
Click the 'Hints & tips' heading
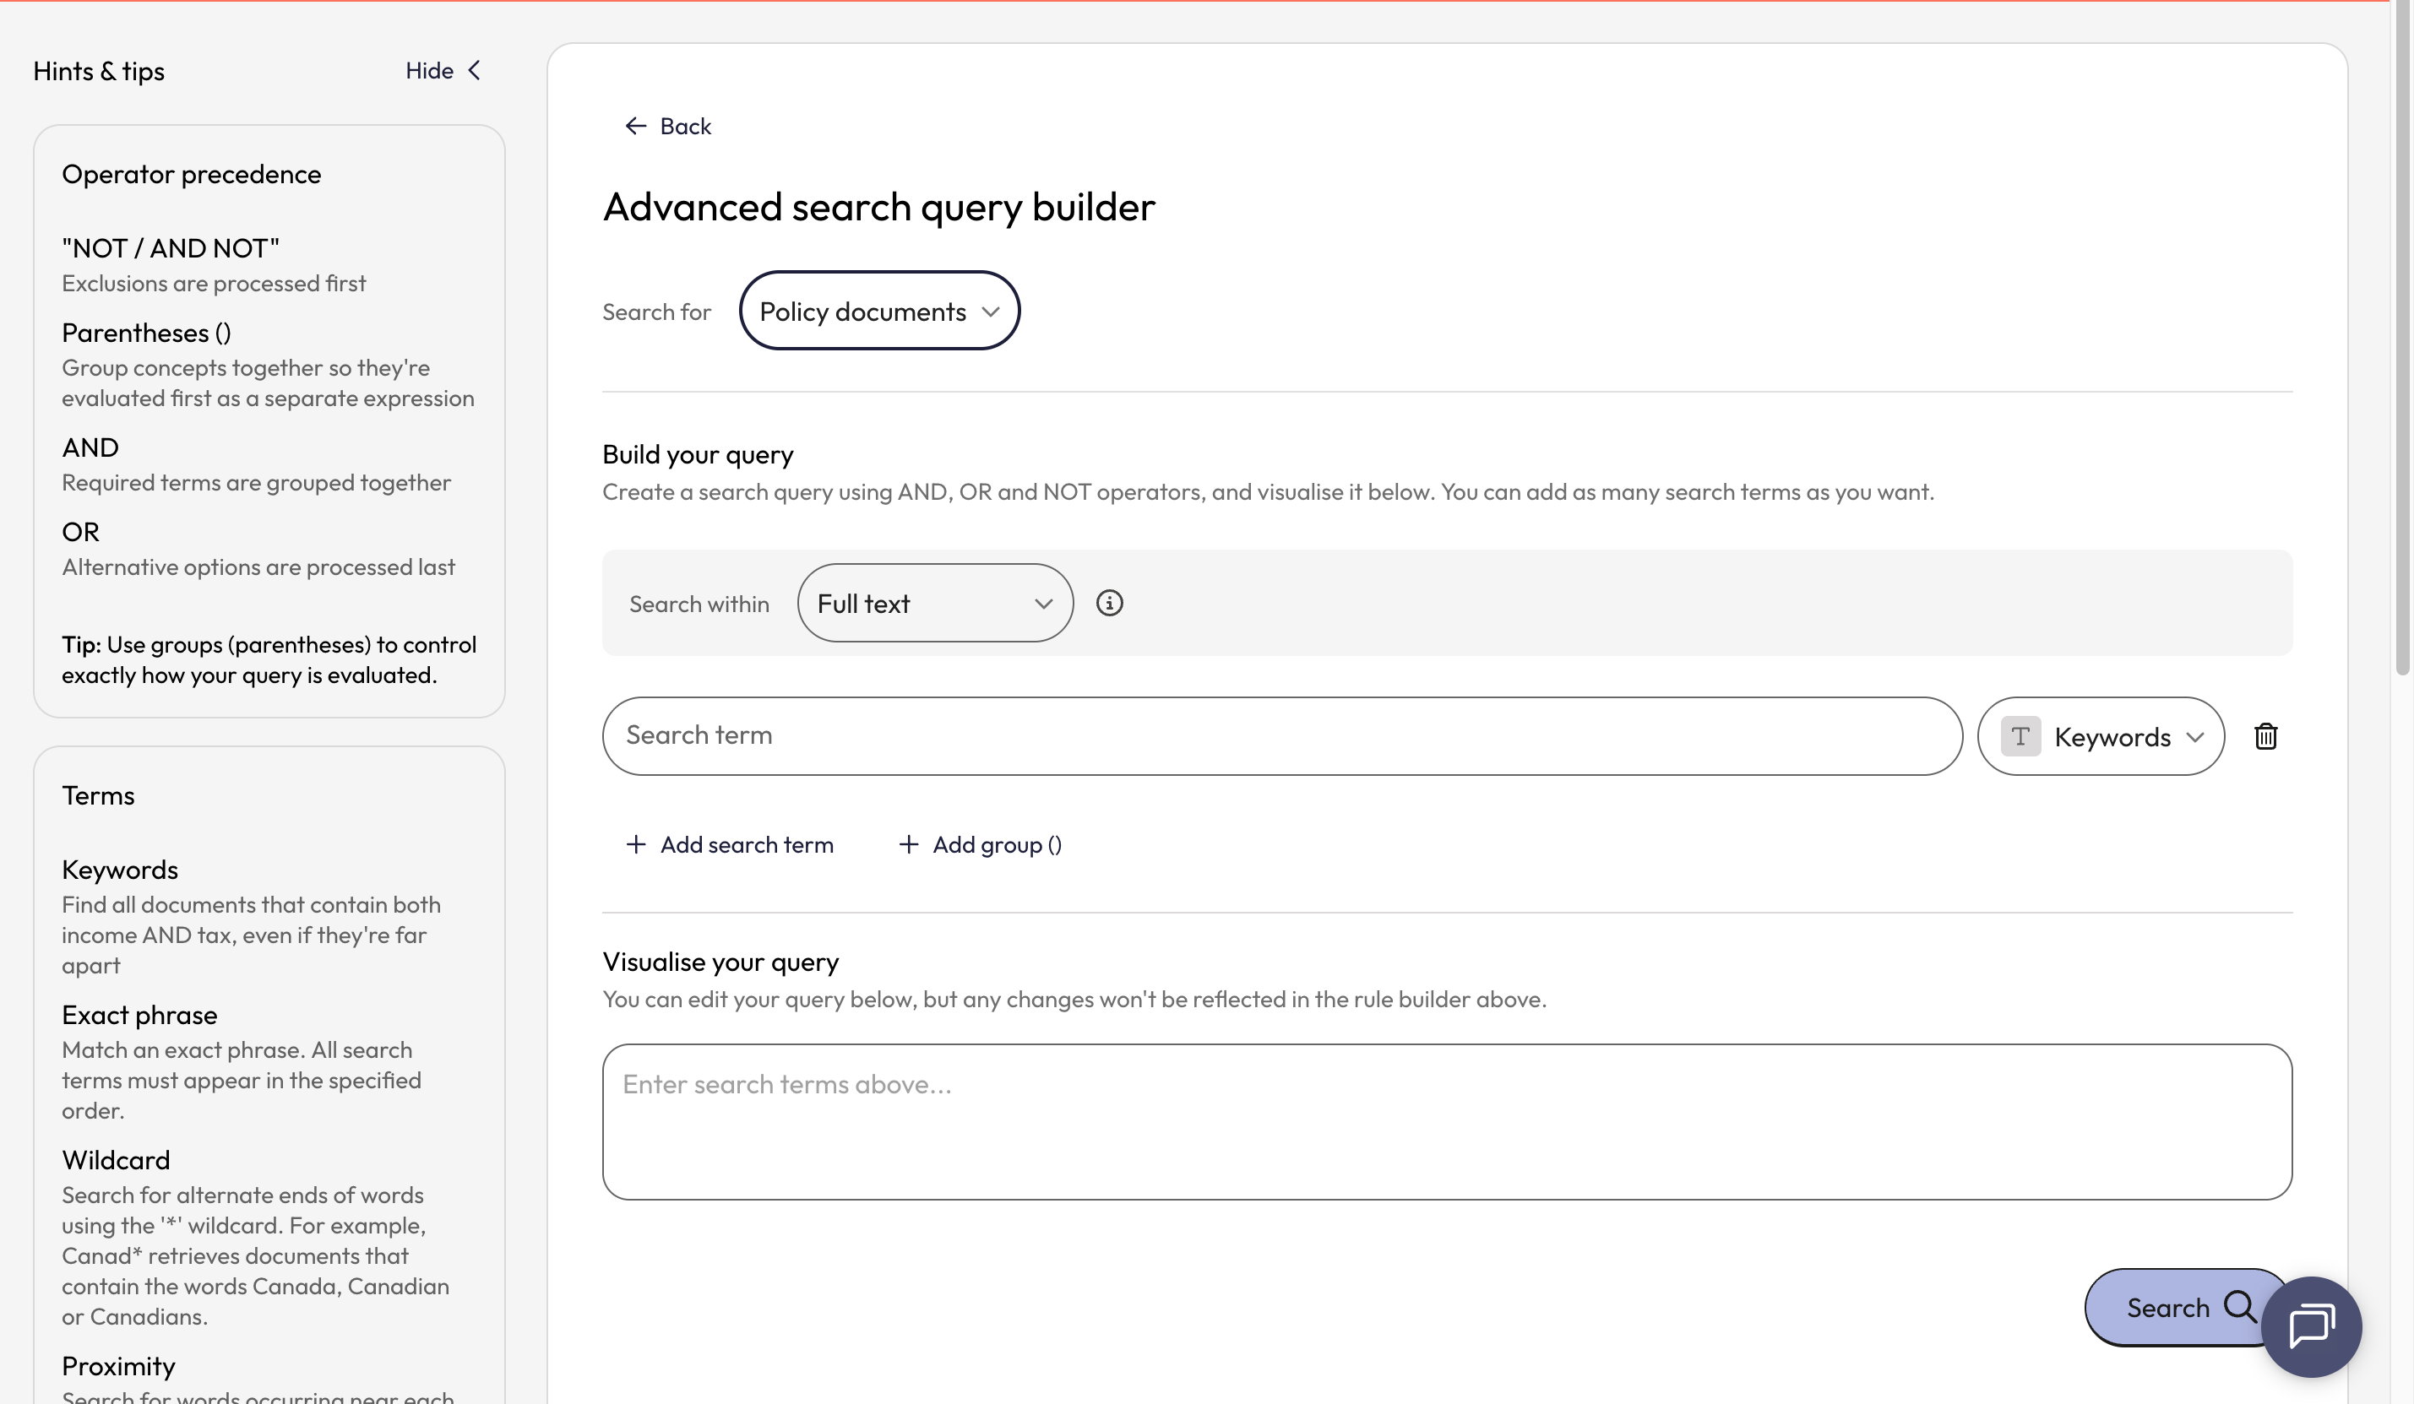point(99,71)
